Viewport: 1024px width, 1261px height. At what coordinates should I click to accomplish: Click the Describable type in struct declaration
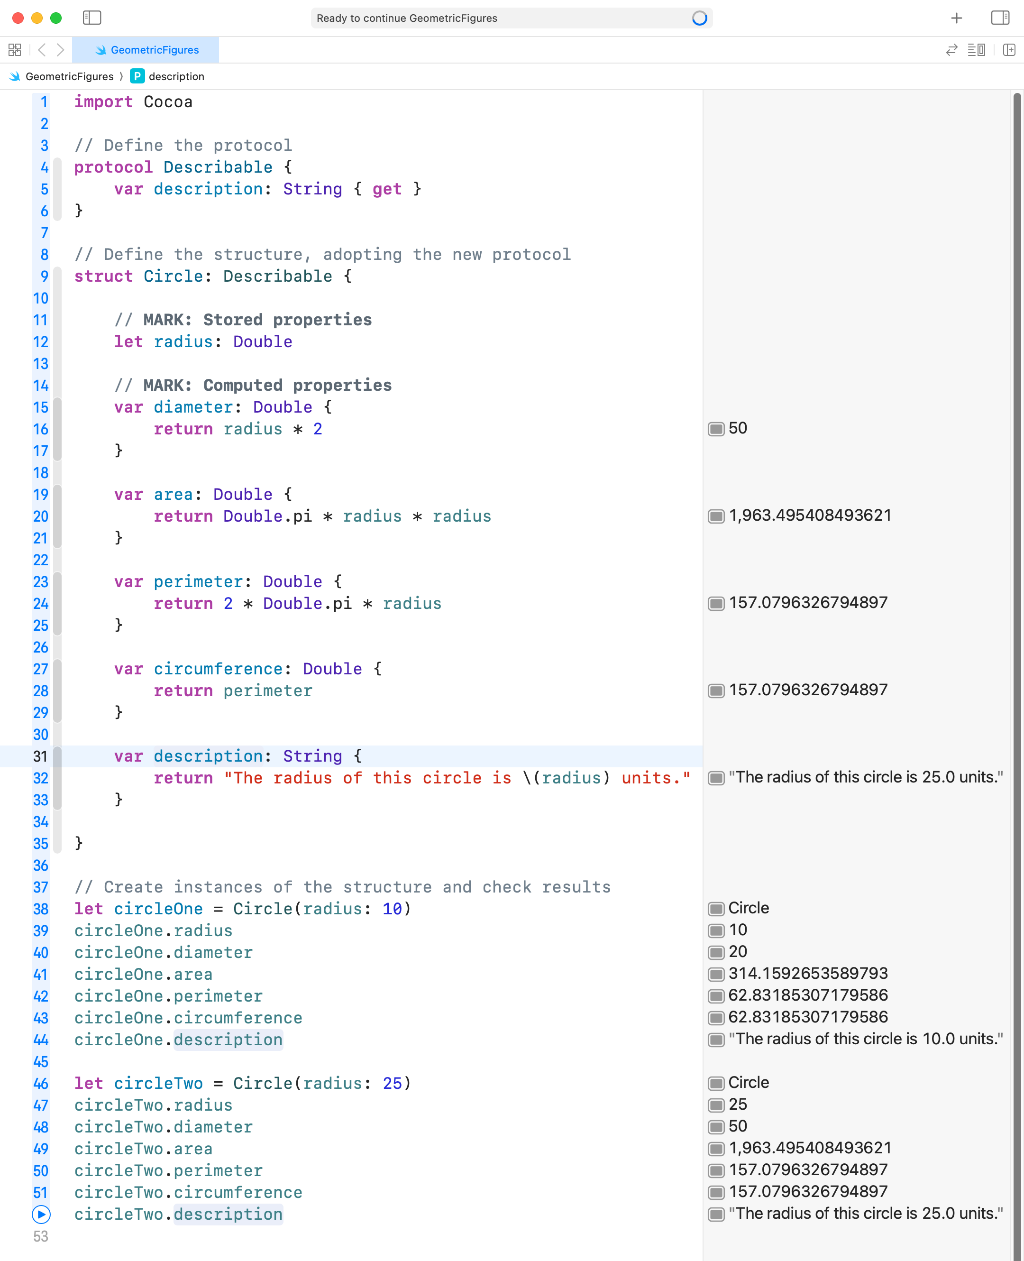277,276
